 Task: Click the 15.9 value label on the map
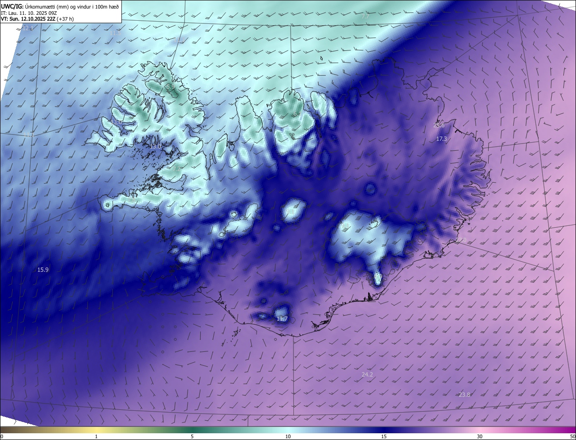point(43,269)
